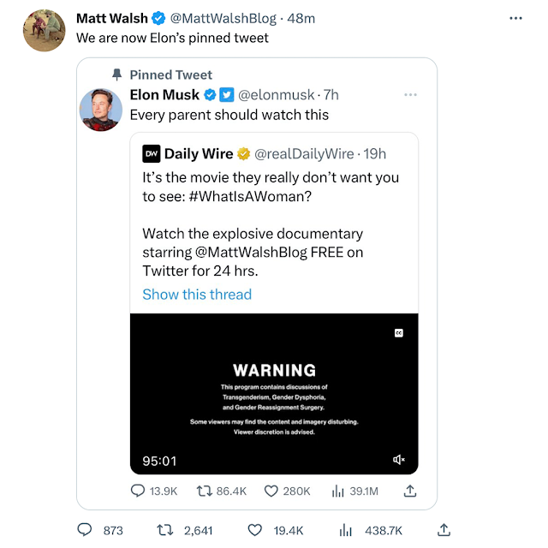Screen dimensions: 548x548
Task: Open Elon Musk's profile picture
Action: [100, 109]
